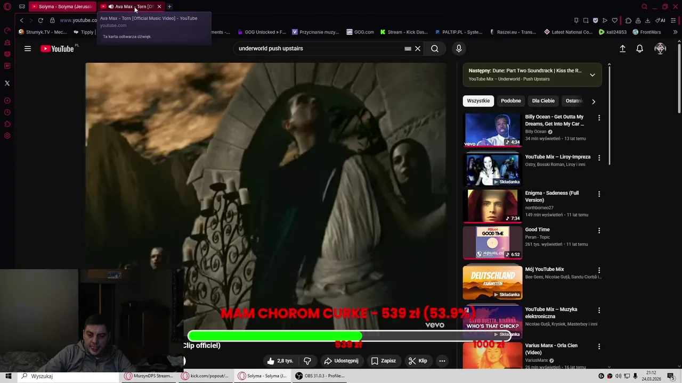Open the PALTIP.PL bookmark

coord(458,32)
